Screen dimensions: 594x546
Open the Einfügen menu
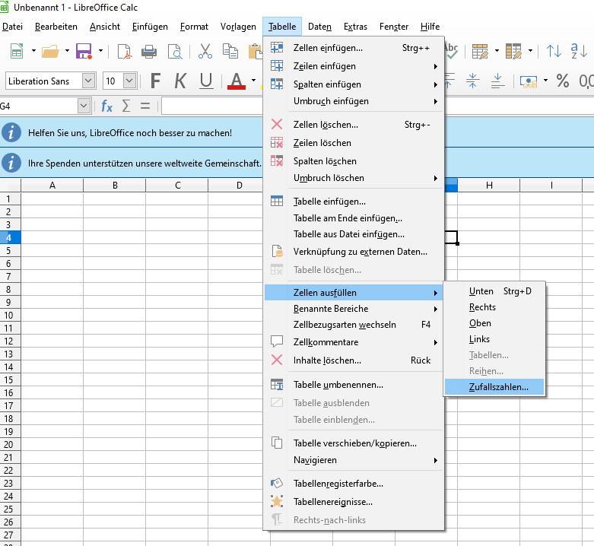coord(150,27)
